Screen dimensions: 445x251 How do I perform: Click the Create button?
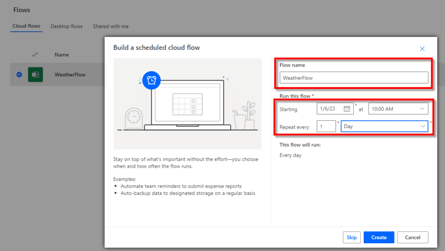[379, 237]
